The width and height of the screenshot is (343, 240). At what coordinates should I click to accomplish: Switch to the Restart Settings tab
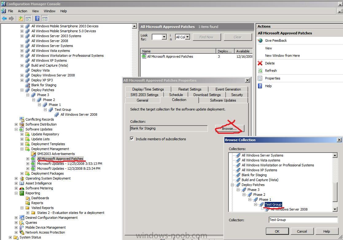click(x=190, y=89)
